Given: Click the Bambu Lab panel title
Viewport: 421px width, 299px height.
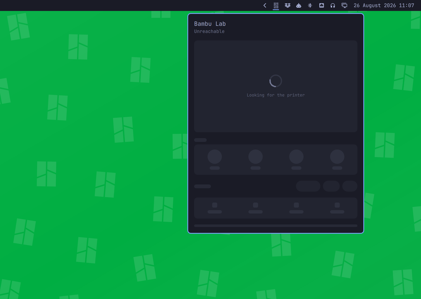Looking at the screenshot, I should click(x=210, y=24).
